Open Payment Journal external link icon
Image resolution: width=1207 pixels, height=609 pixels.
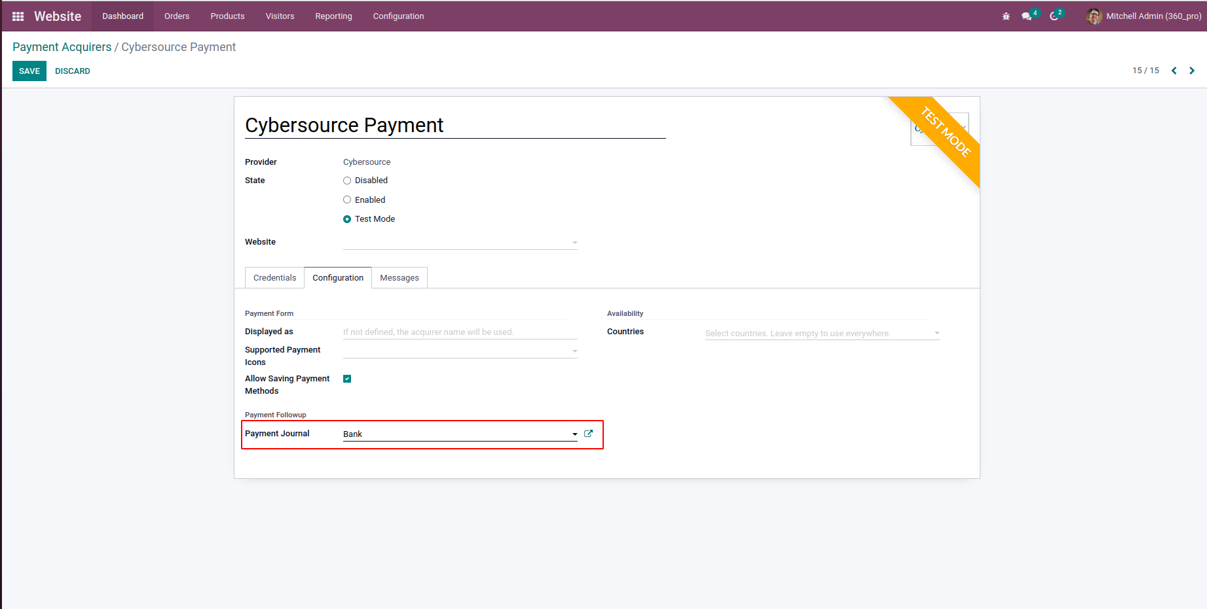[x=588, y=434]
